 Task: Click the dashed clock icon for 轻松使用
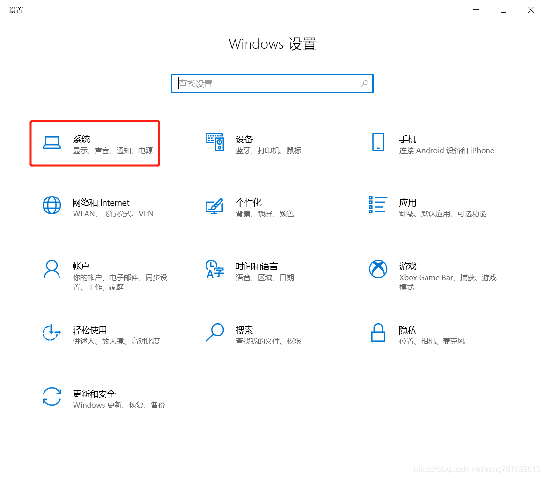coord(51,333)
